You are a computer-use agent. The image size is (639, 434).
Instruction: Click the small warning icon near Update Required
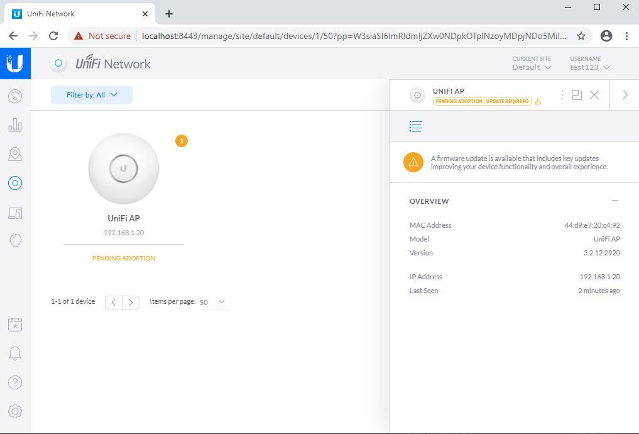538,101
